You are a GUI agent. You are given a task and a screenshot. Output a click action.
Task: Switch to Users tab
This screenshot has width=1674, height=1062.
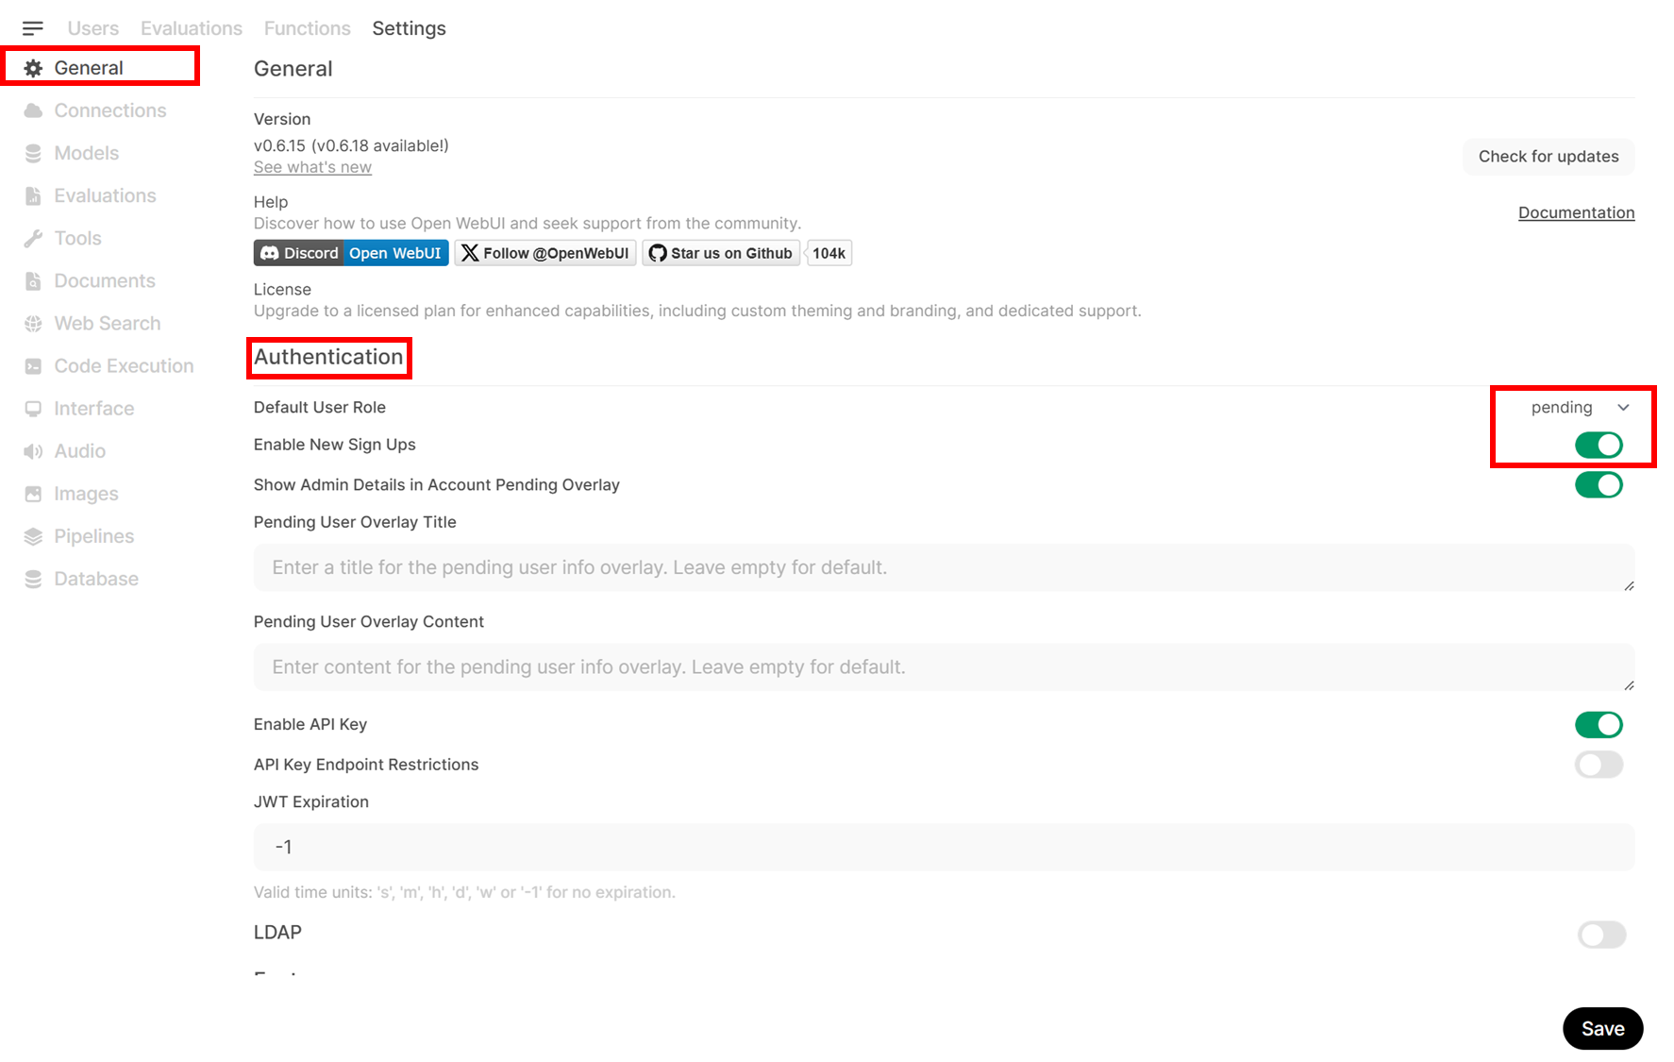tap(93, 28)
